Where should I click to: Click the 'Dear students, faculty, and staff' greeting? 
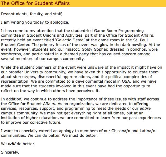click(32, 14)
